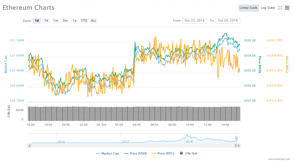Switch to Log Scale
Screen dimensions: 294x164
coord(268,8)
